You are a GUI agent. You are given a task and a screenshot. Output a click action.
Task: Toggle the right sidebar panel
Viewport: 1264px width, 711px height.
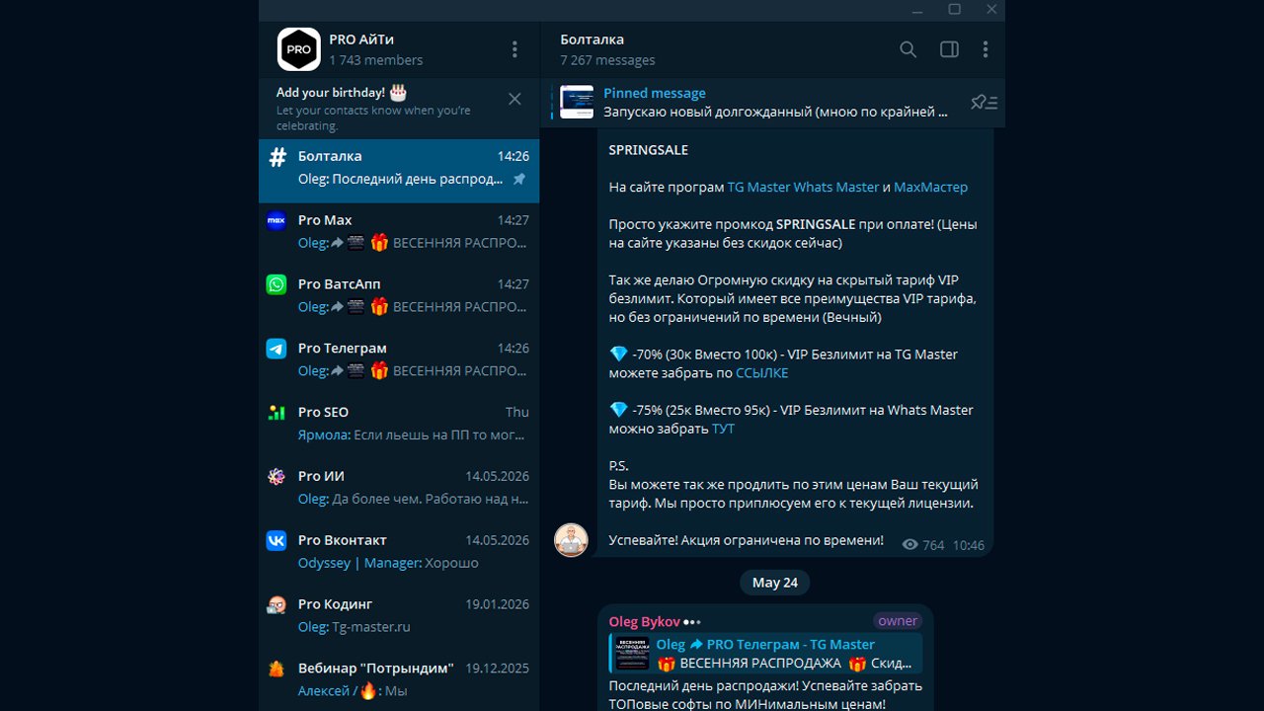click(949, 49)
